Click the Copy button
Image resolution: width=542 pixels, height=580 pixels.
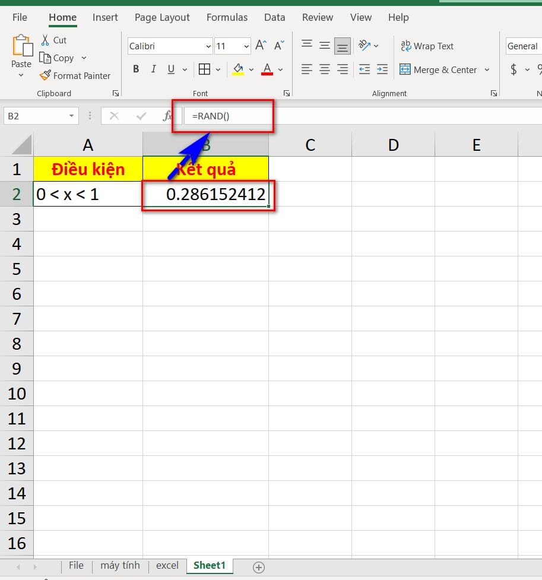(x=56, y=58)
